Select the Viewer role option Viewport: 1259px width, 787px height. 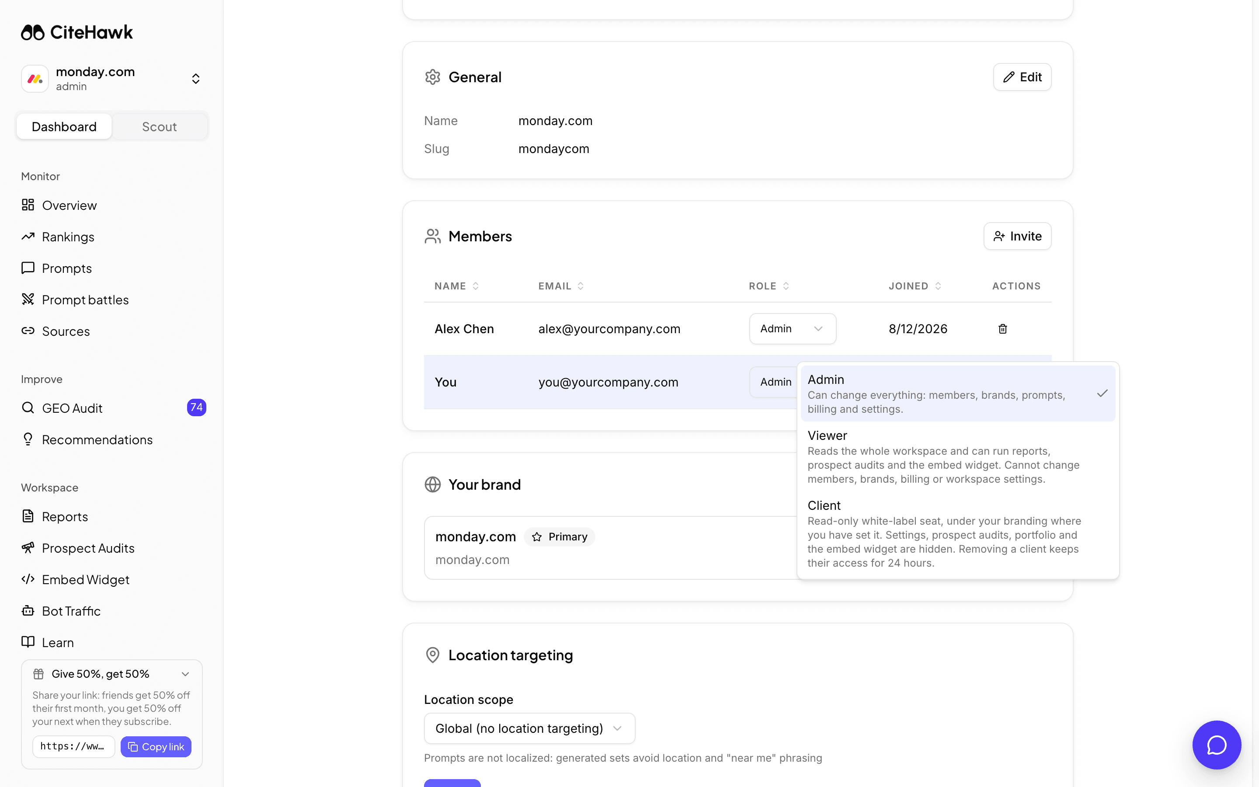958,456
